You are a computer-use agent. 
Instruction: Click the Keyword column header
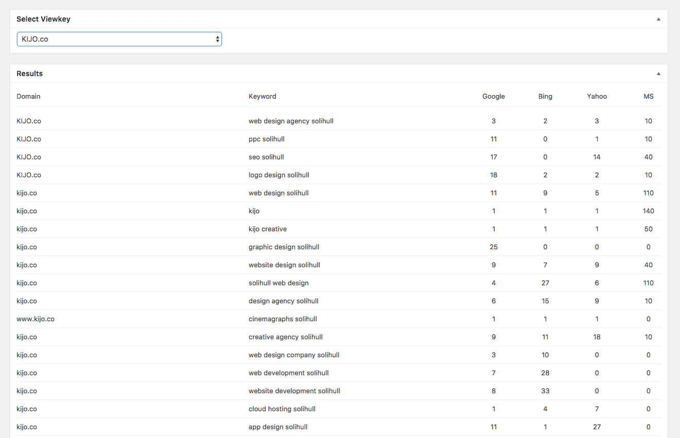click(x=262, y=96)
